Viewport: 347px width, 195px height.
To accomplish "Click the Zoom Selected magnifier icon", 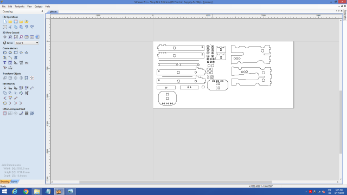I will pos(21,37).
